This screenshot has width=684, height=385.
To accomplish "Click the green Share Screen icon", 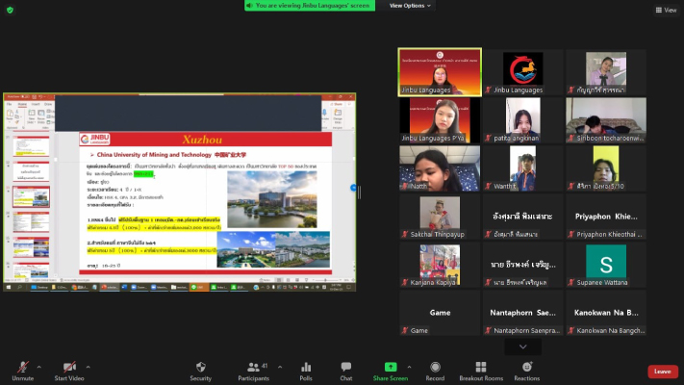I will pyautogui.click(x=391, y=368).
